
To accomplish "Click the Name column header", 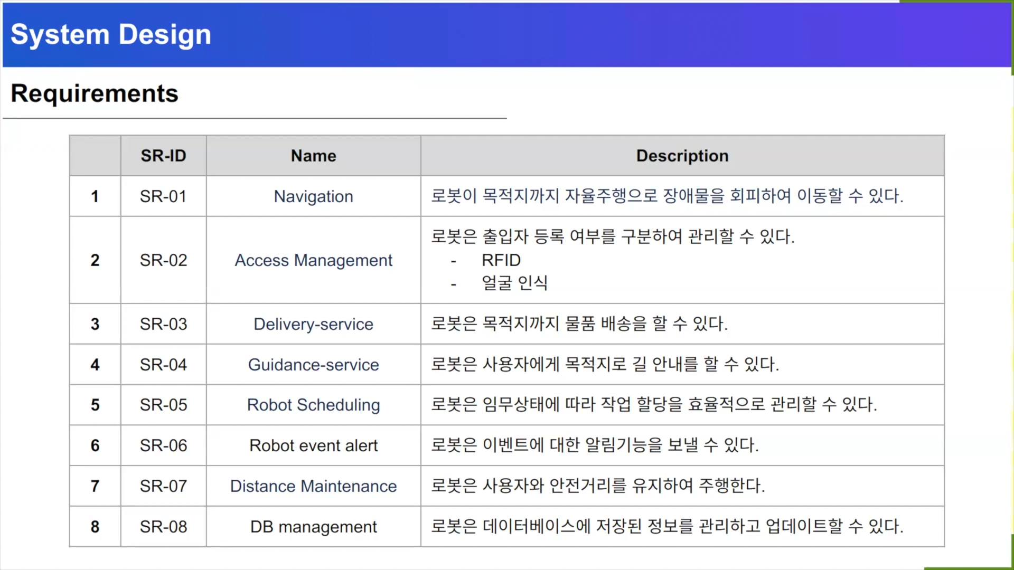I will 313,156.
